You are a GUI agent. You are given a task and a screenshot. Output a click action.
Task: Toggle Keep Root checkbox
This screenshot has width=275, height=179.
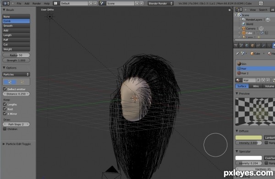[x=5, y=109]
